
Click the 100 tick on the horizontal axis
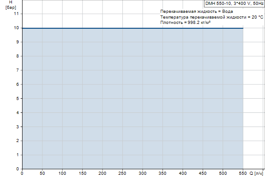point(62,173)
